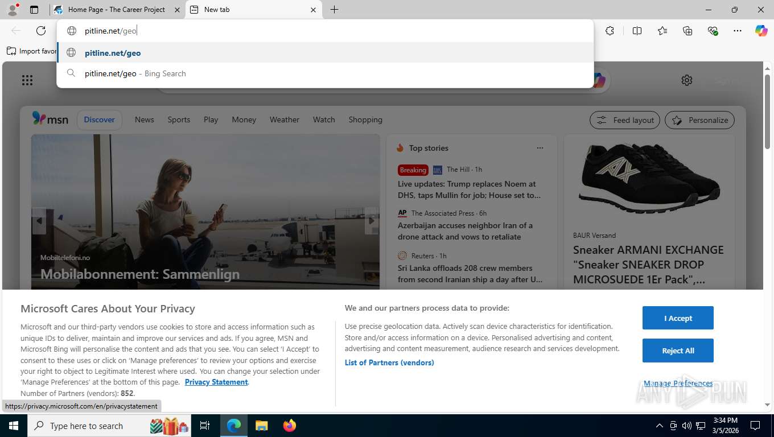Open the Weather section

284,119
